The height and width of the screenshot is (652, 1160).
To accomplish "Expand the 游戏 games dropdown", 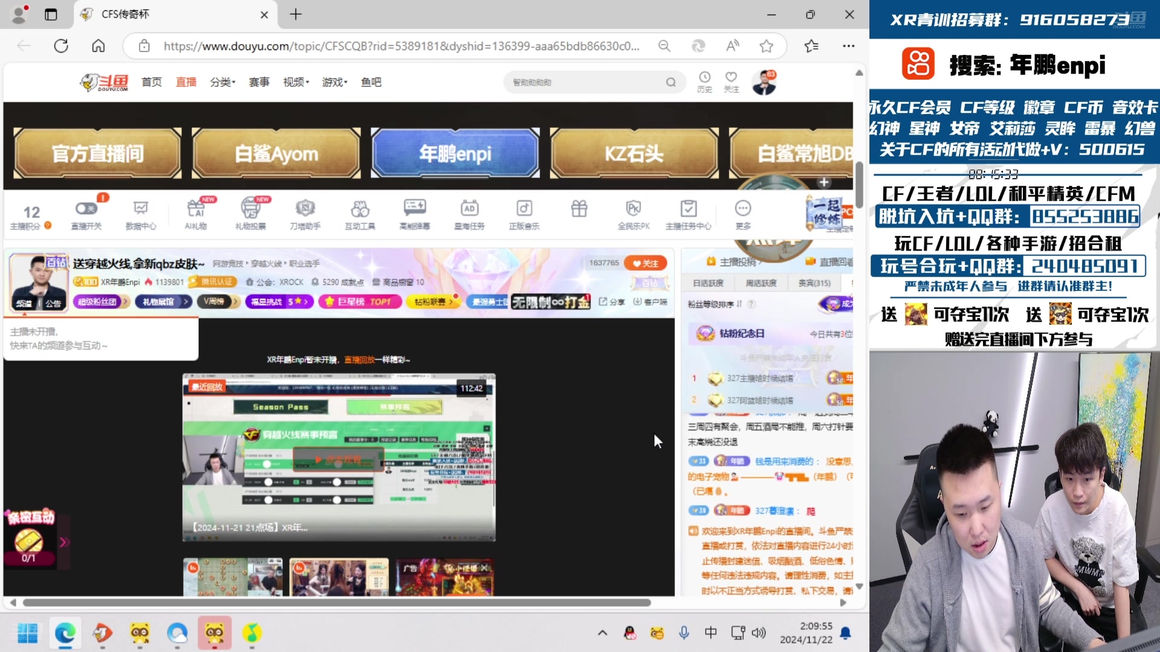I will point(335,82).
